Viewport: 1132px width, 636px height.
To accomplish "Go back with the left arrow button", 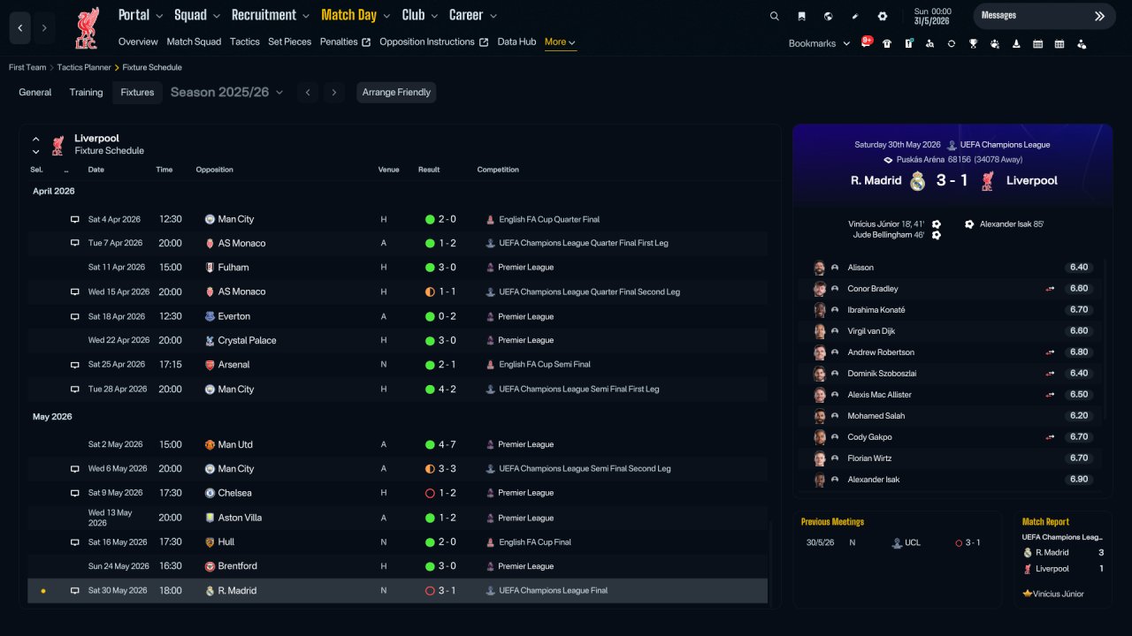I will click(20, 28).
